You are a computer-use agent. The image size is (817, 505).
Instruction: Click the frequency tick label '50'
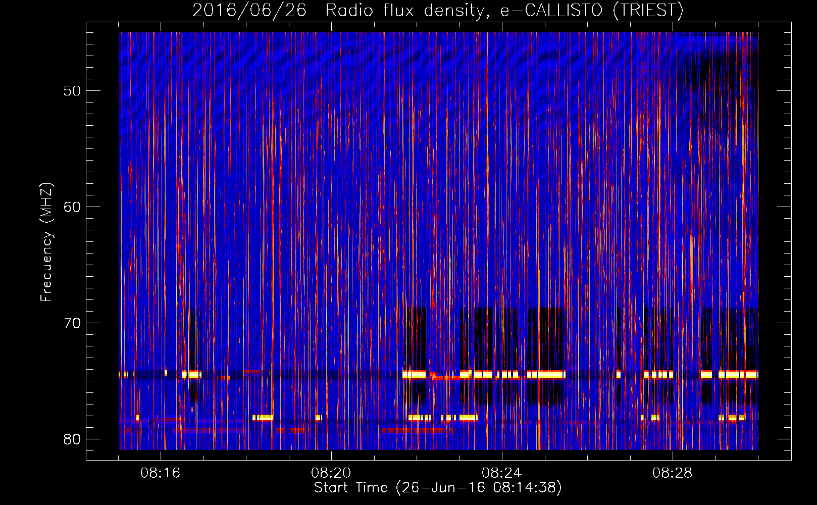(73, 91)
